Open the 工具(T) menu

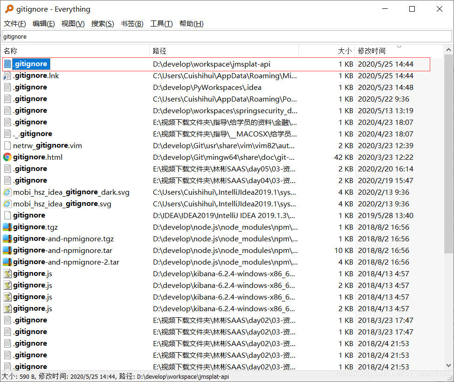pos(161,24)
